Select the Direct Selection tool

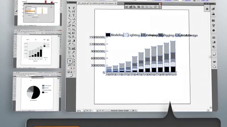[x=74, y=8]
